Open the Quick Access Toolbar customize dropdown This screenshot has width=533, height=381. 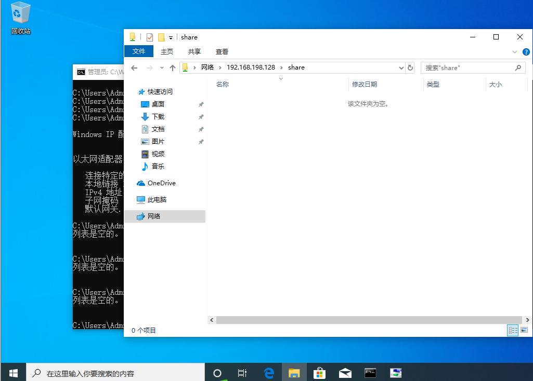tap(170, 37)
